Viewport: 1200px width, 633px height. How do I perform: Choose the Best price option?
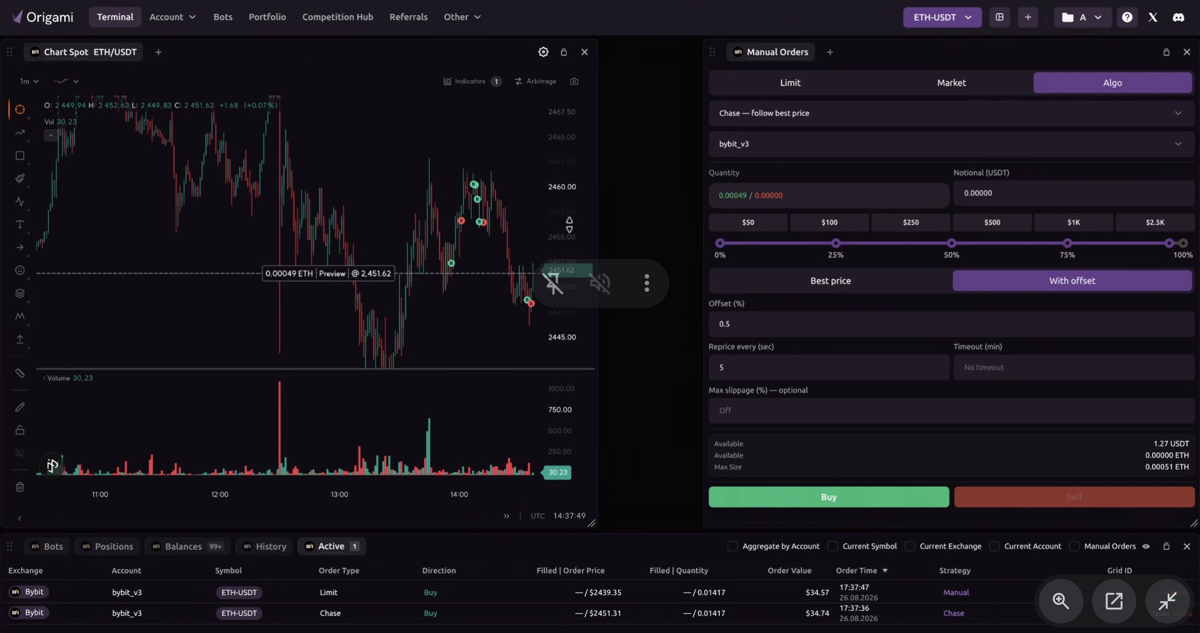(x=830, y=281)
